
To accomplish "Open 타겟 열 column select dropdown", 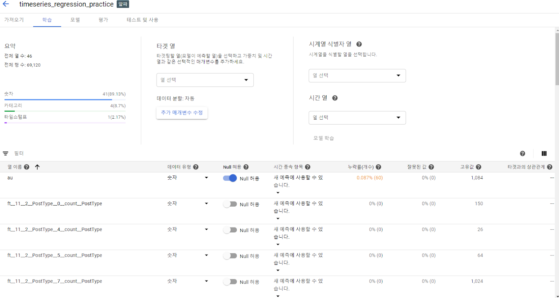I will (x=205, y=80).
